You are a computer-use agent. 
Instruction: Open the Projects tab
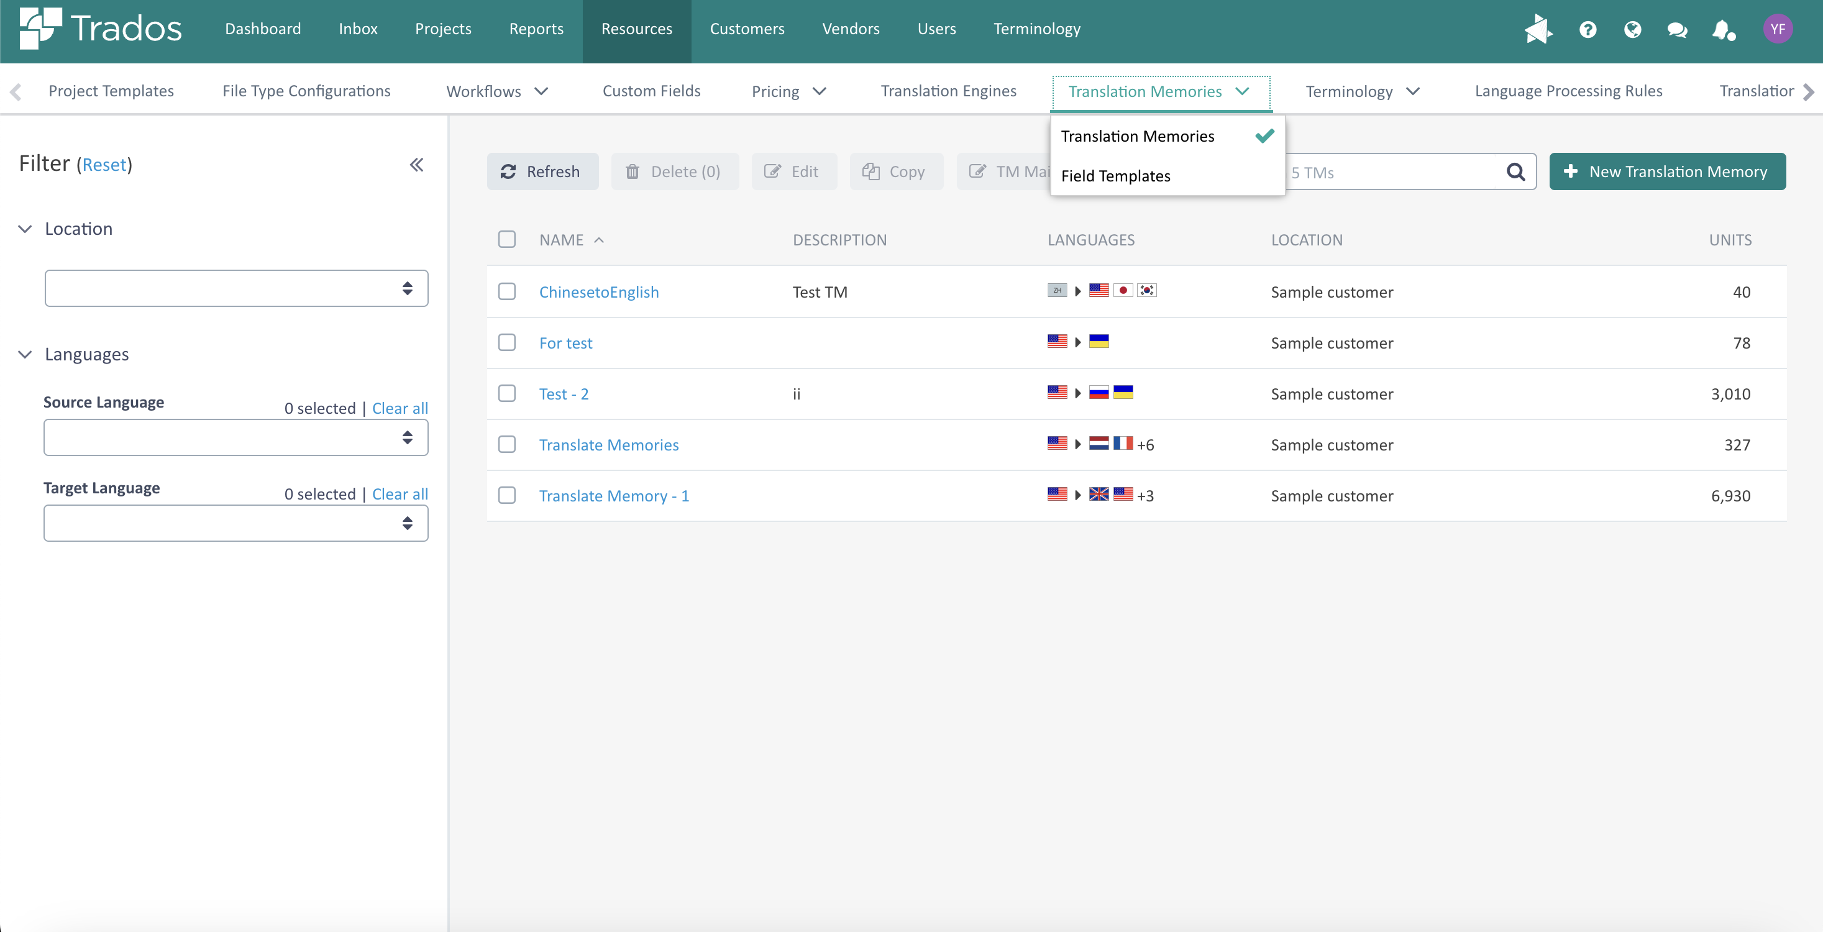pos(443,29)
